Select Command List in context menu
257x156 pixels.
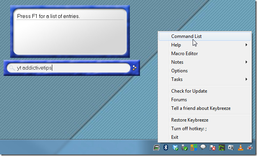click(x=205, y=36)
